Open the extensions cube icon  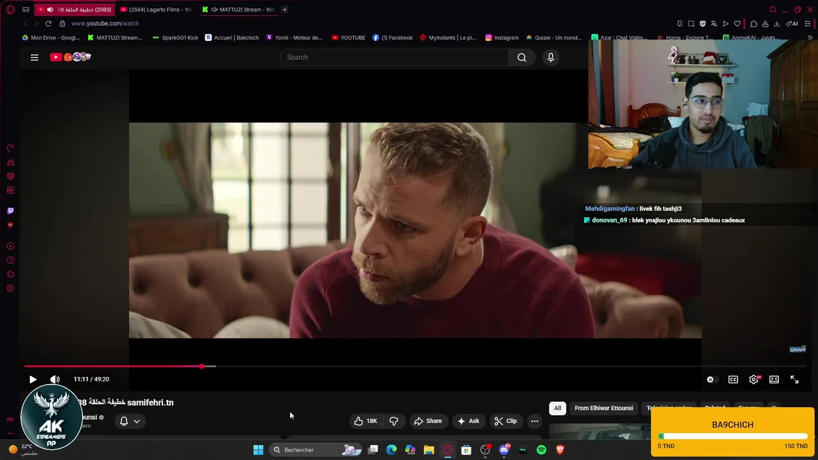point(753,24)
